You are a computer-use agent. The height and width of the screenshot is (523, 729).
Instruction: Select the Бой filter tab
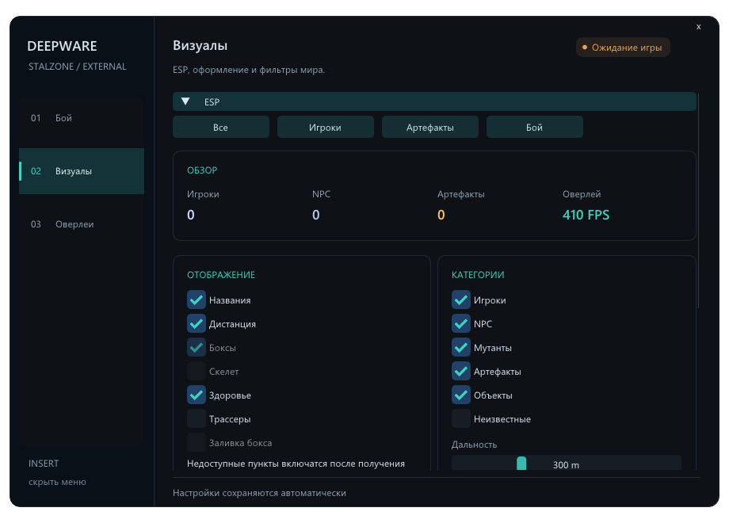click(535, 127)
